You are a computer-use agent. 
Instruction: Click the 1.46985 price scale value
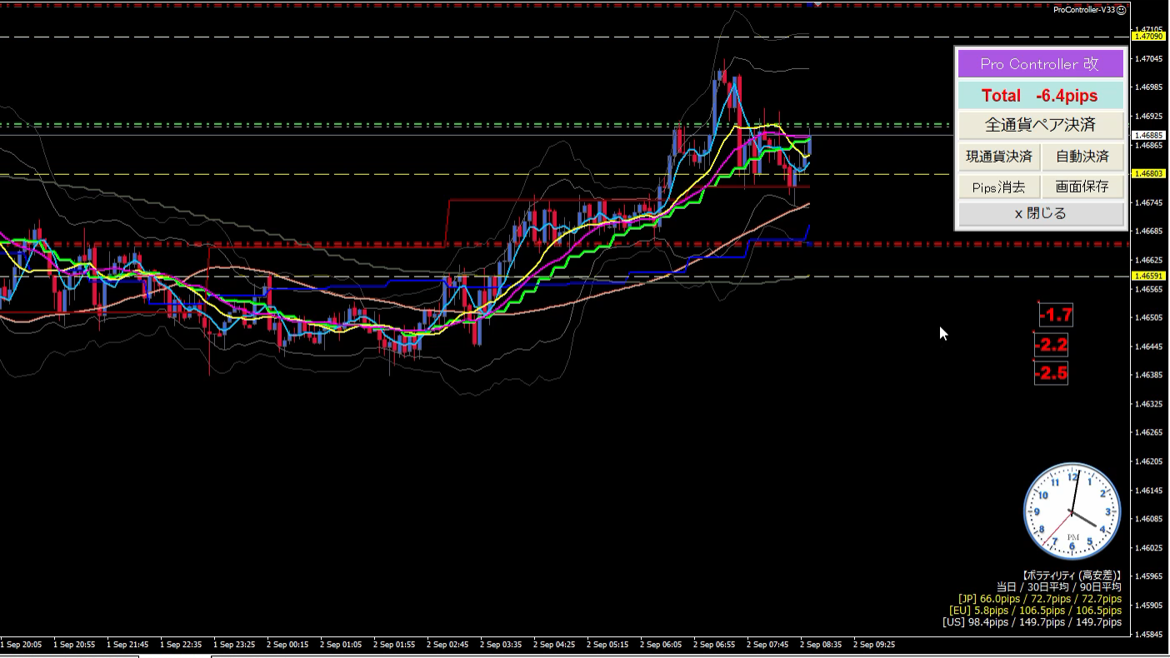click(1149, 87)
